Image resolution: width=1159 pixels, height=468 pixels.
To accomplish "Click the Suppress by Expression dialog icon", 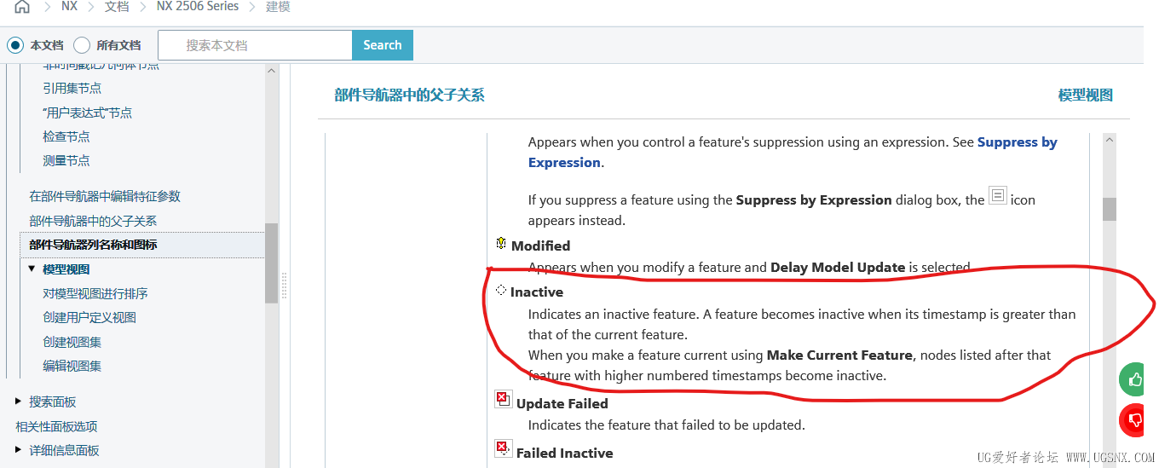I will (x=998, y=195).
